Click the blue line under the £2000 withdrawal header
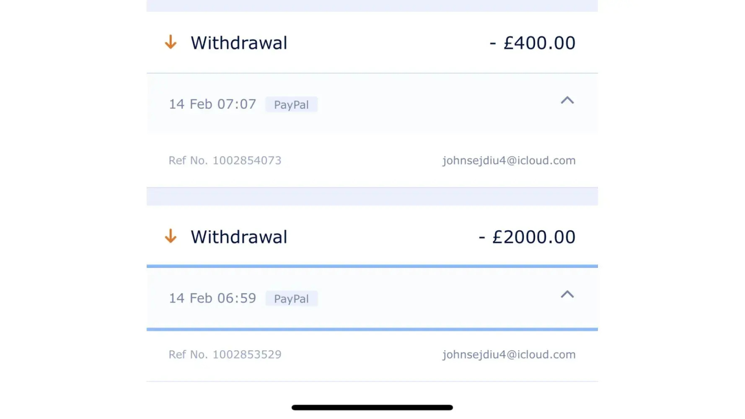 (372, 266)
